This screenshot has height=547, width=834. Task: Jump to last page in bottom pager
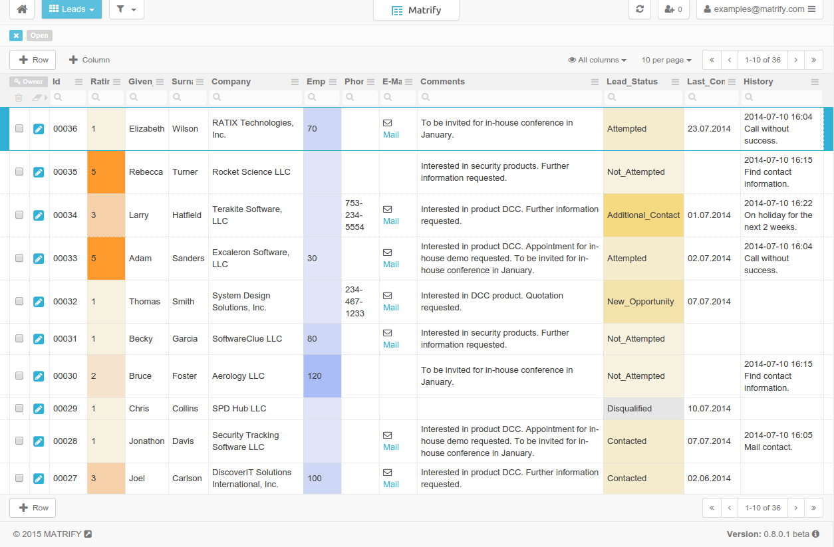[x=814, y=508]
